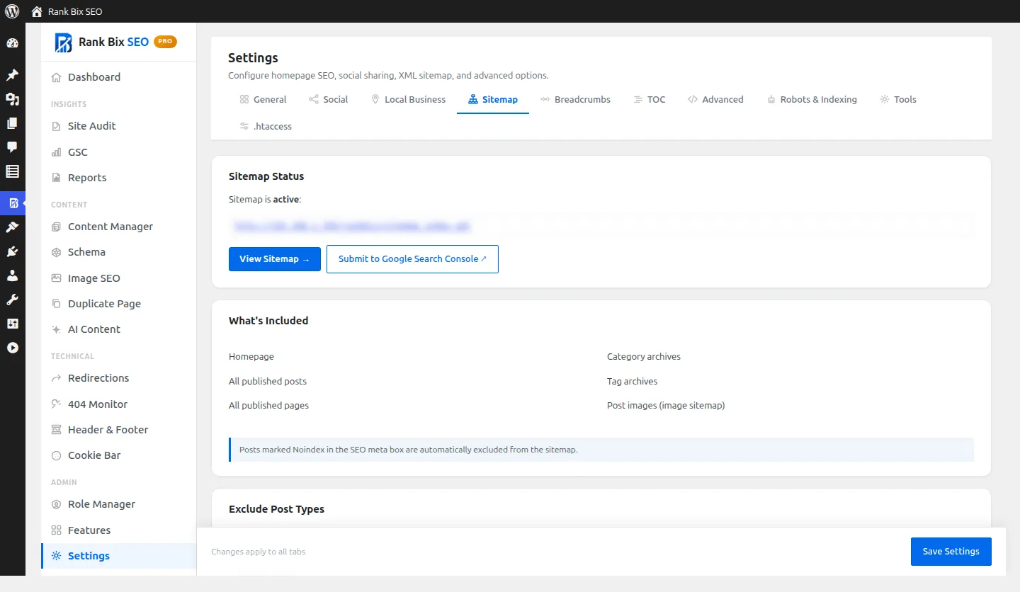
Task: Open Pages icon in WordPress admin menu
Action: [12, 123]
